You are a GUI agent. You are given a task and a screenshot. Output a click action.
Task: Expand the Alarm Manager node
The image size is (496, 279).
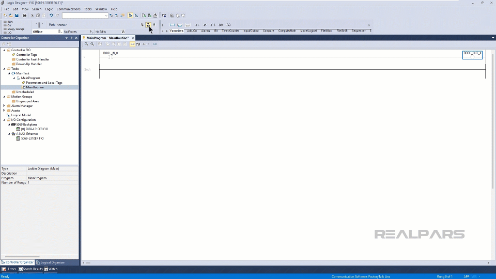4,106
